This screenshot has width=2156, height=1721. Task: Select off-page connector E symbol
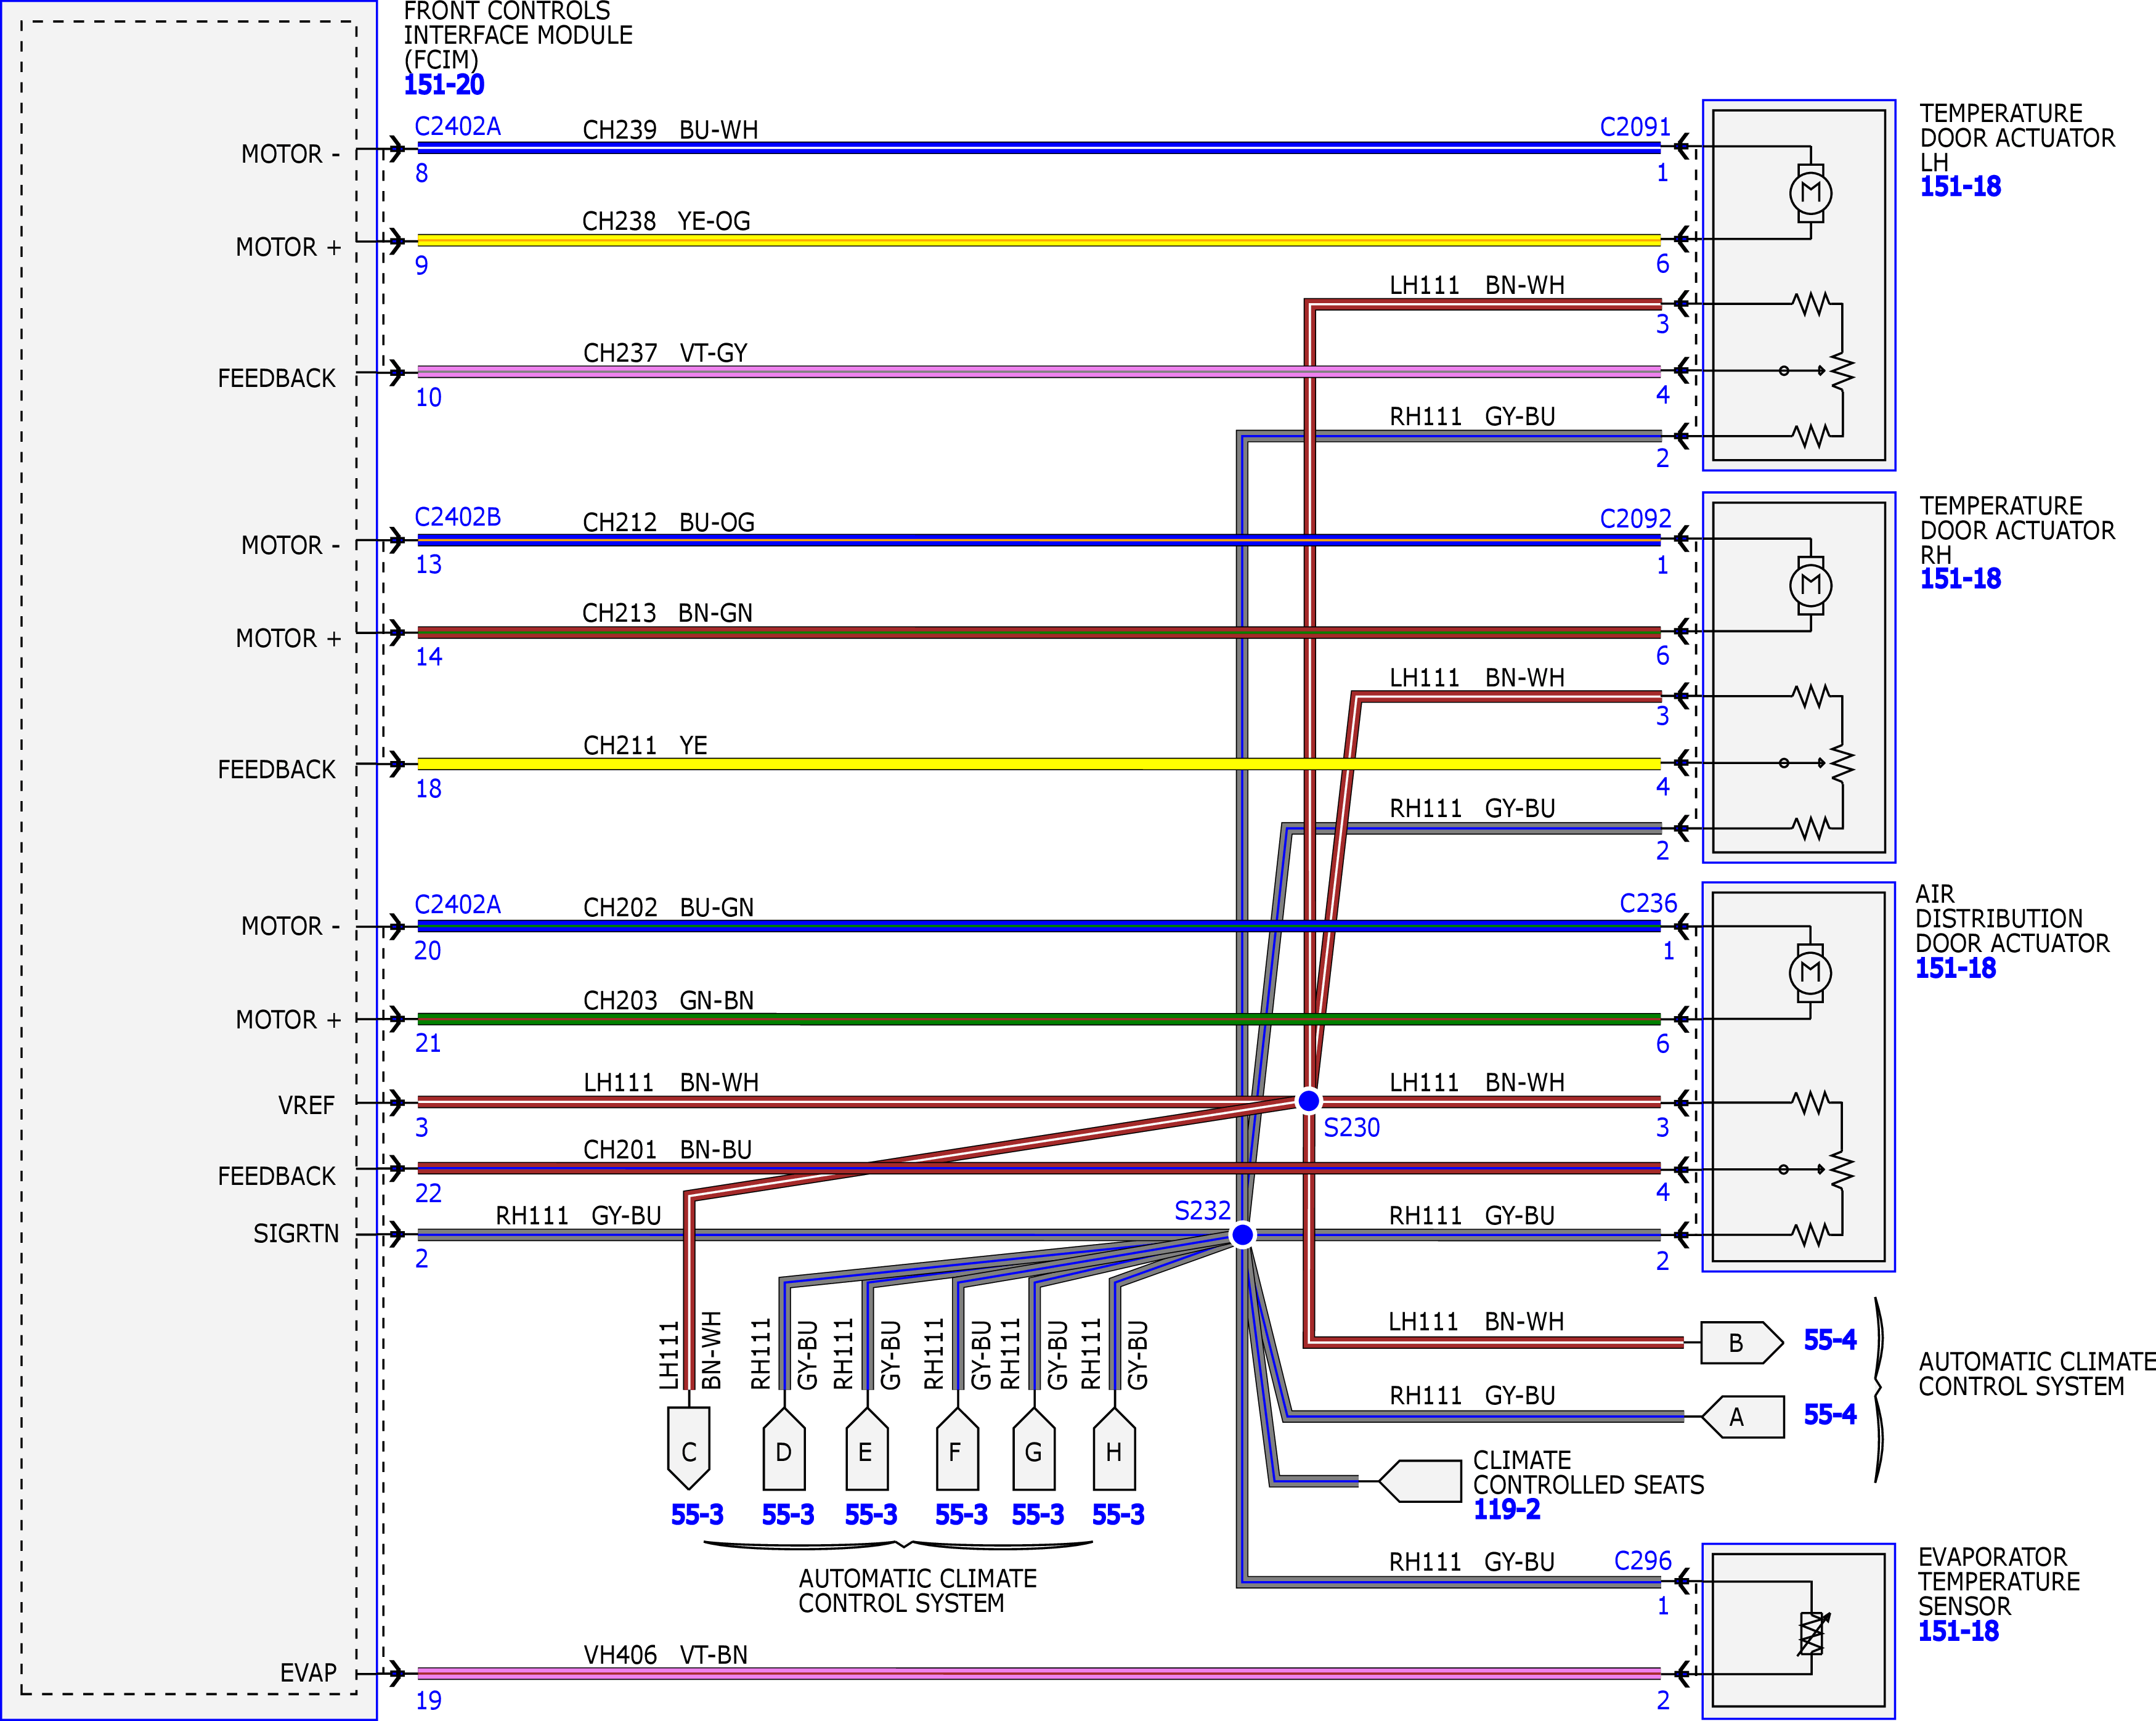click(866, 1448)
